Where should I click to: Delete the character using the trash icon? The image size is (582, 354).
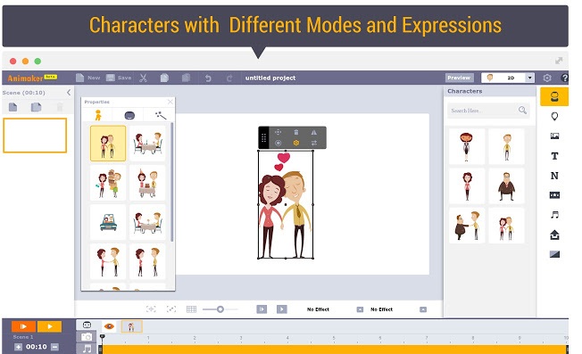point(295,132)
